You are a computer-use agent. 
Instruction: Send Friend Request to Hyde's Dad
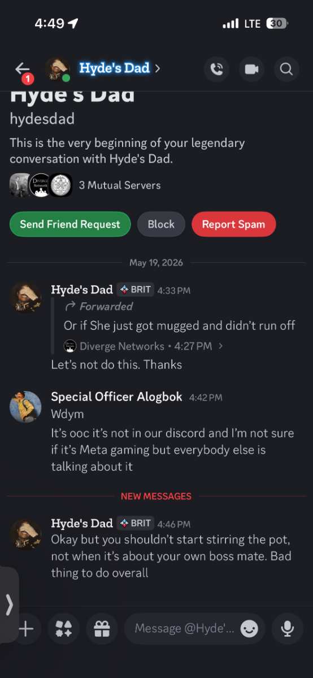coord(70,224)
